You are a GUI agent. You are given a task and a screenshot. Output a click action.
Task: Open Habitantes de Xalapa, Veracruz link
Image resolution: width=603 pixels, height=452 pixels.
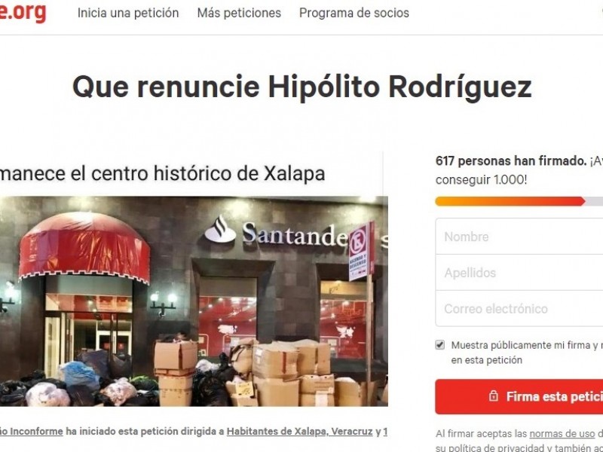coord(299,431)
